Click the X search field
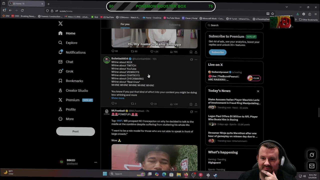The width and height of the screenshot is (320, 180). (234, 25)
